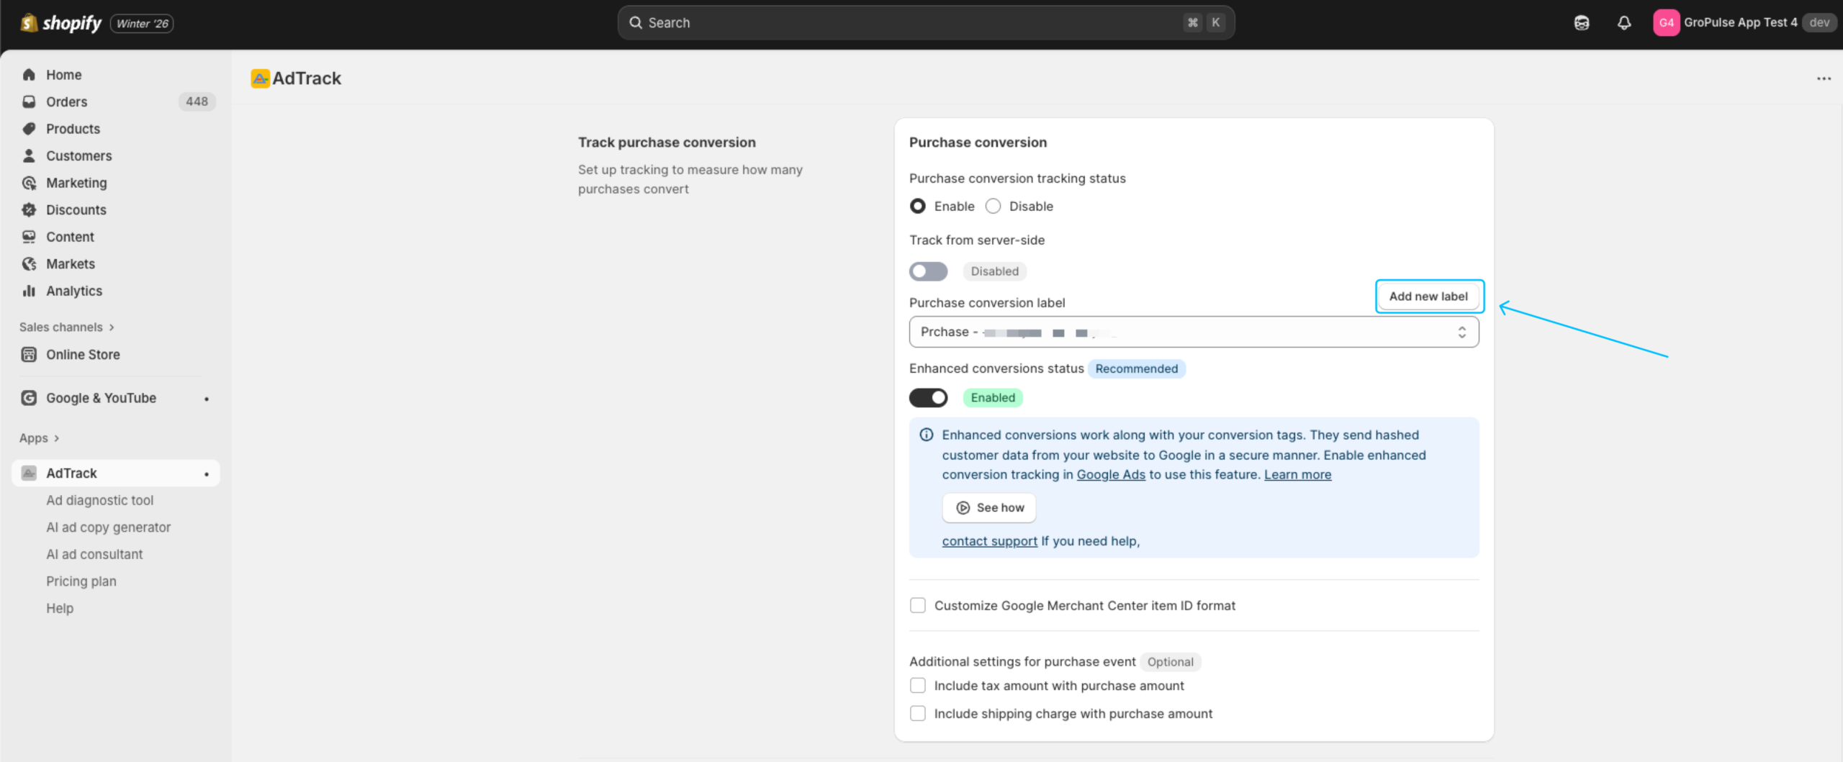Disable the Track from server-side toggle
This screenshot has width=1843, height=762.
click(x=928, y=271)
